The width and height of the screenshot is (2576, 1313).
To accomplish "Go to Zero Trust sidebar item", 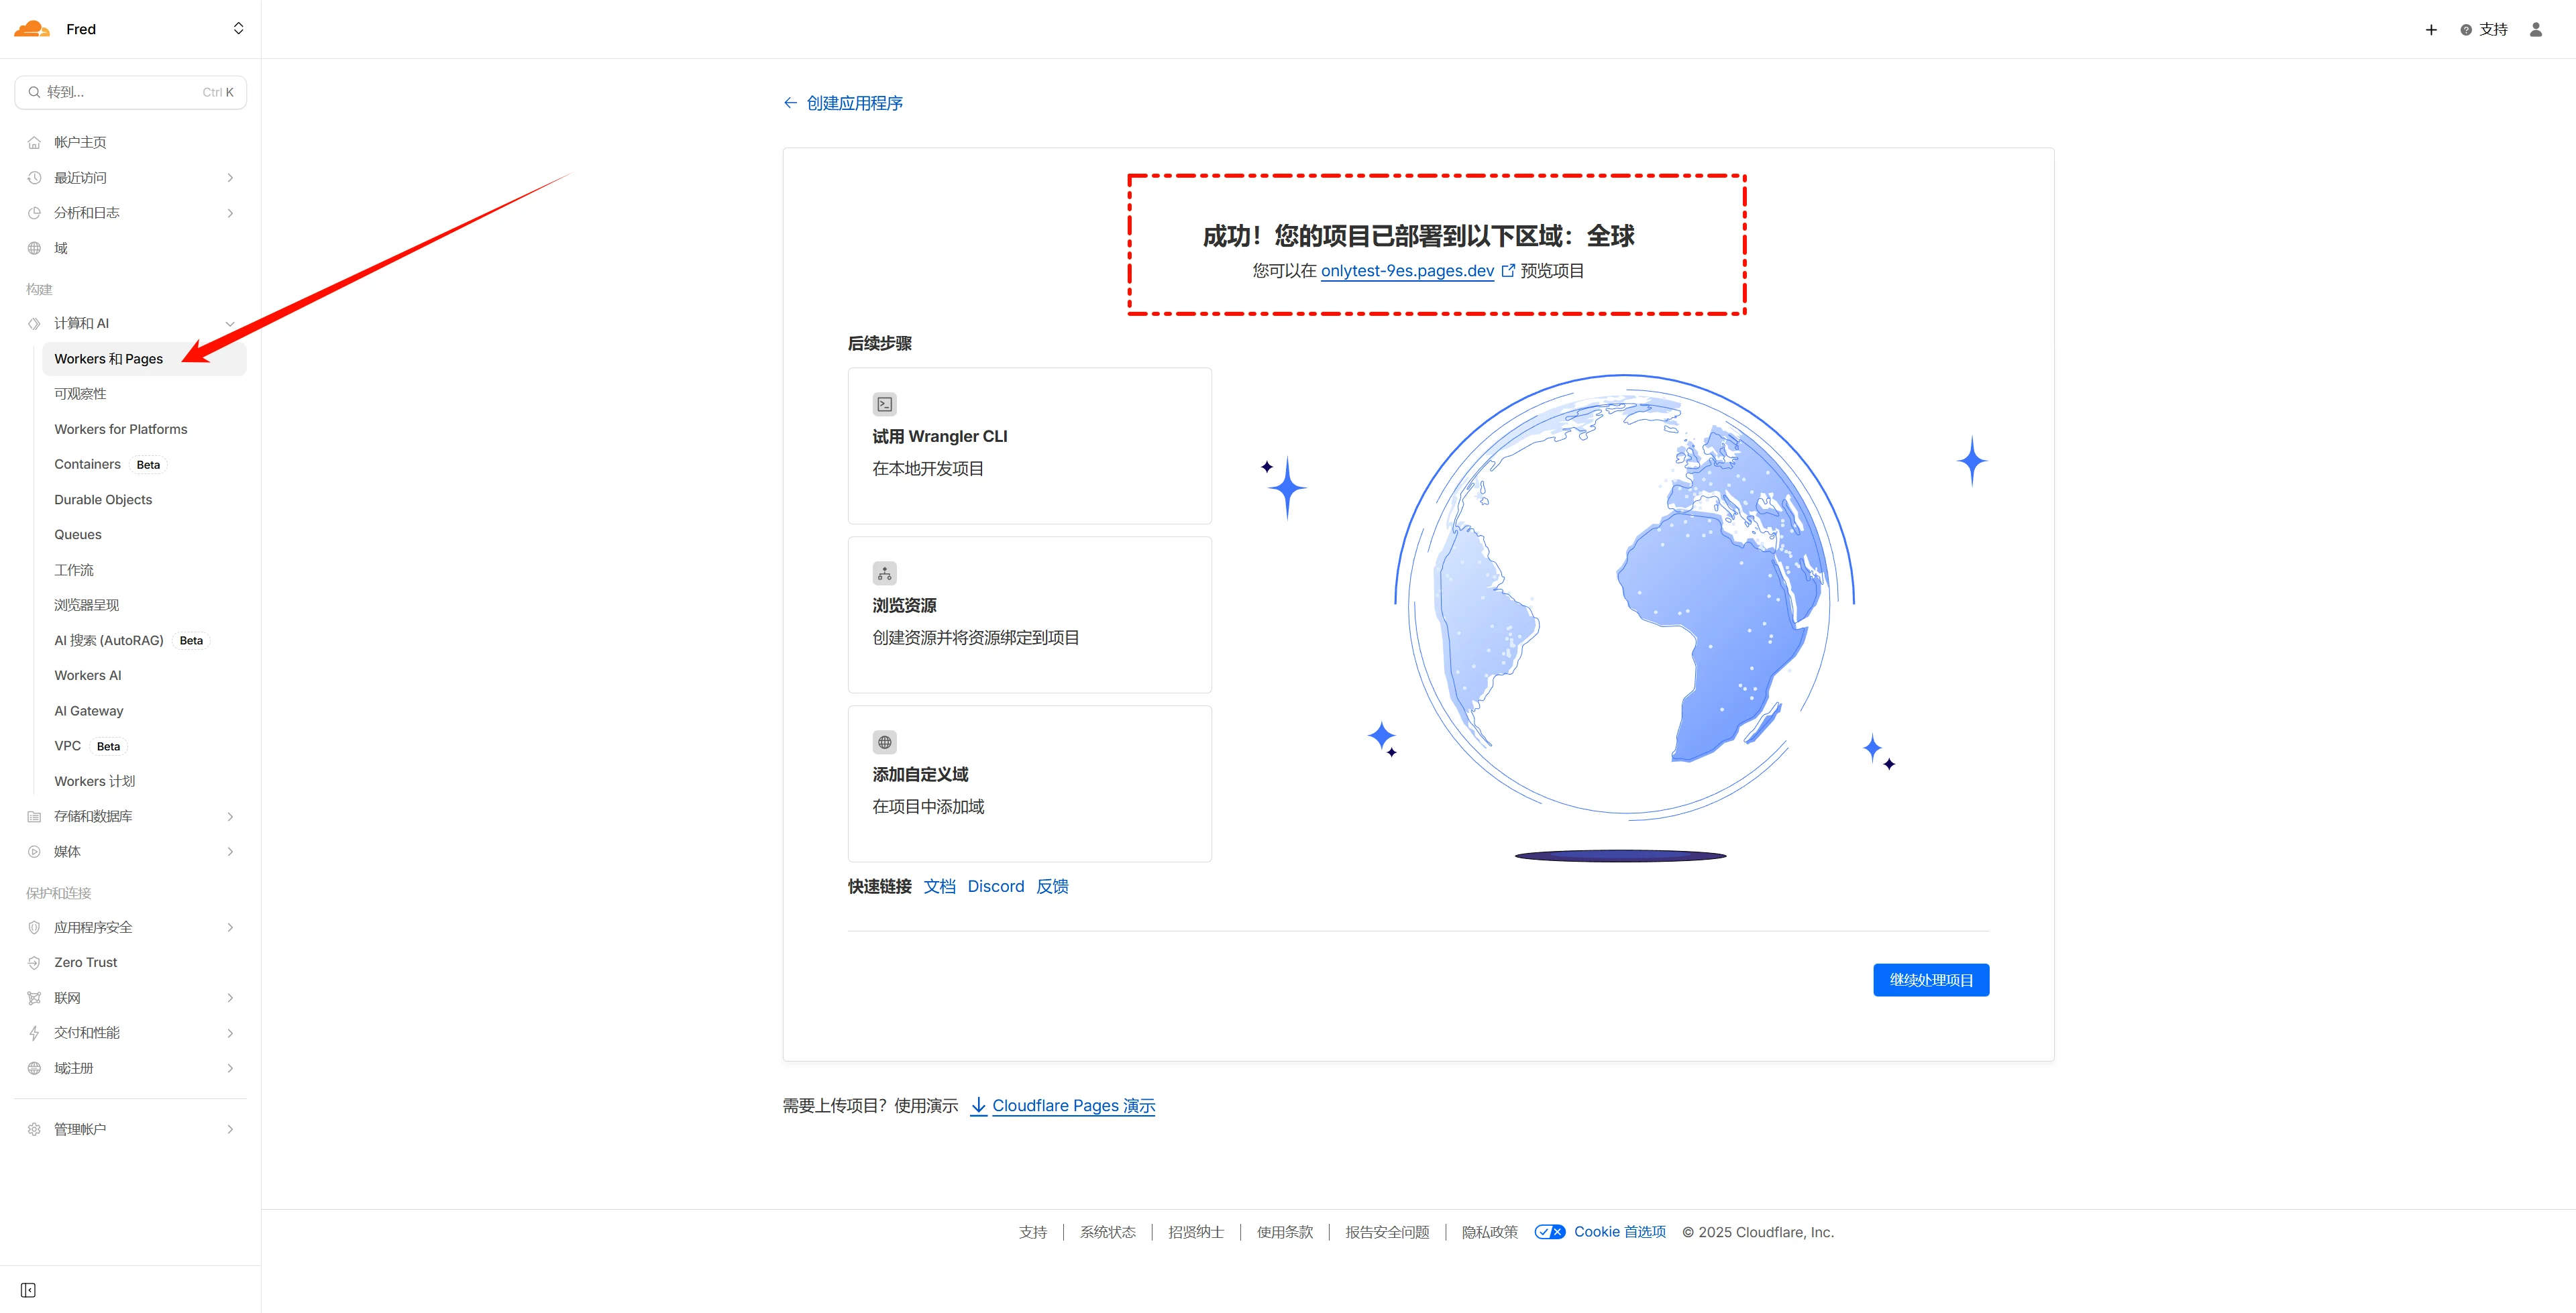I will 85,962.
